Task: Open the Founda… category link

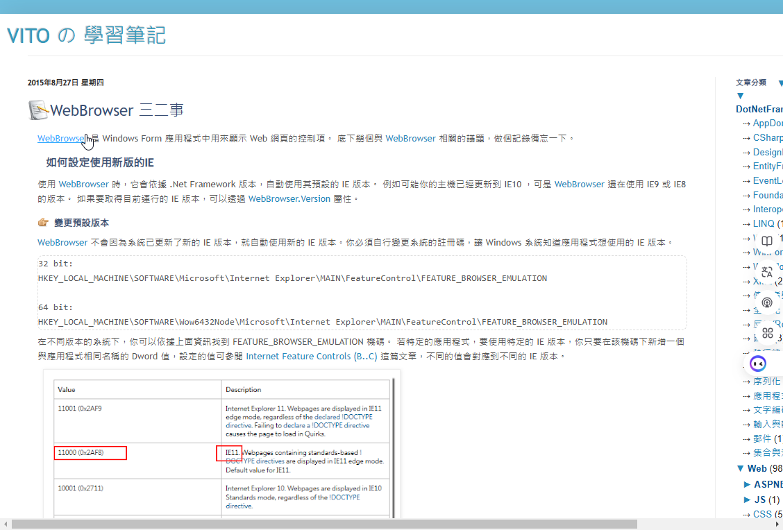Action: pyautogui.click(x=768, y=195)
